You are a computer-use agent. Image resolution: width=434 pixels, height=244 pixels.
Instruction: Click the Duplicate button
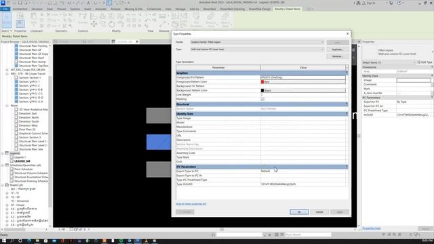[x=338, y=49]
